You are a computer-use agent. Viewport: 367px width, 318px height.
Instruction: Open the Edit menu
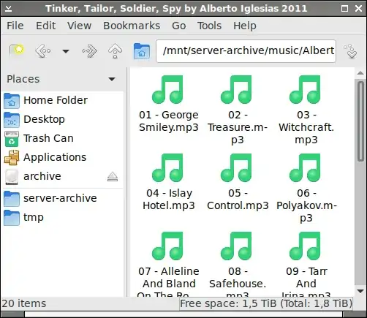[46, 26]
